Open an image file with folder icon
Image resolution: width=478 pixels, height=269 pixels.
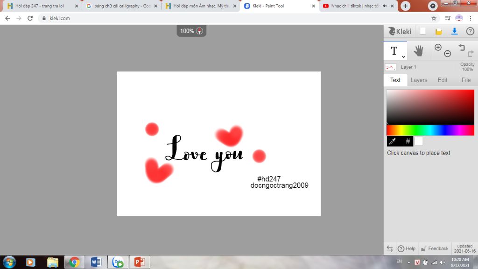[x=438, y=31]
